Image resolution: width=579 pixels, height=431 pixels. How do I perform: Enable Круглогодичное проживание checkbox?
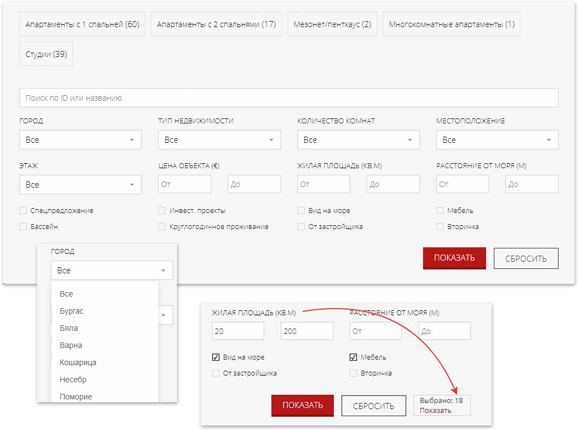click(x=162, y=227)
